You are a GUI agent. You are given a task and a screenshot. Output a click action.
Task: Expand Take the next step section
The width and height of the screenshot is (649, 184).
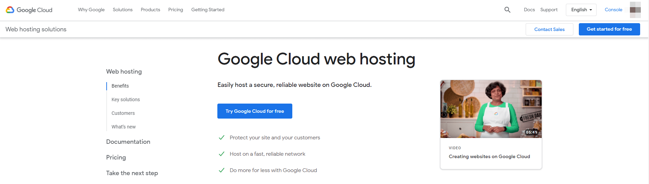point(132,173)
